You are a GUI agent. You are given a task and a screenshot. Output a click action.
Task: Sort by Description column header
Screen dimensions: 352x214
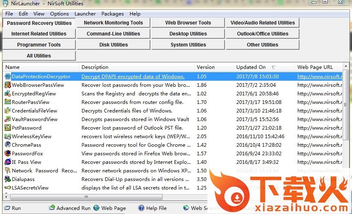(x=136, y=67)
